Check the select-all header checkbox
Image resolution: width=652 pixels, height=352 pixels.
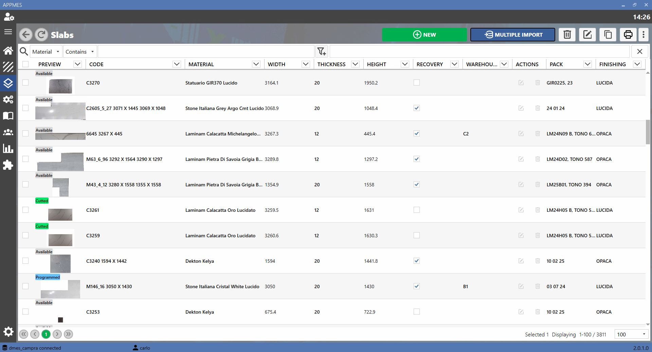coord(25,64)
